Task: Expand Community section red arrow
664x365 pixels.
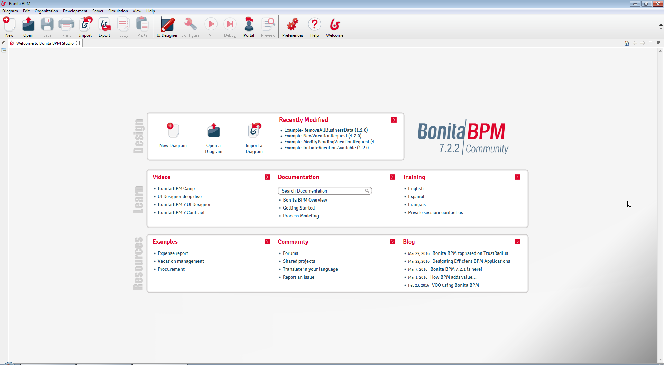Action: click(393, 242)
